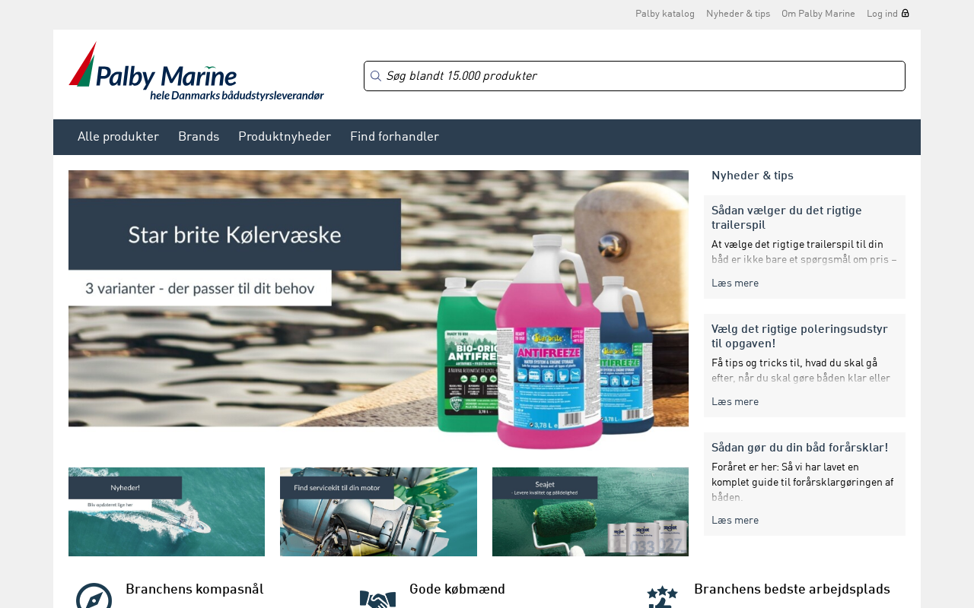This screenshot has height=608, width=974.
Task: Click the compass icon beside Branchens kompasnål
Action: (94, 596)
